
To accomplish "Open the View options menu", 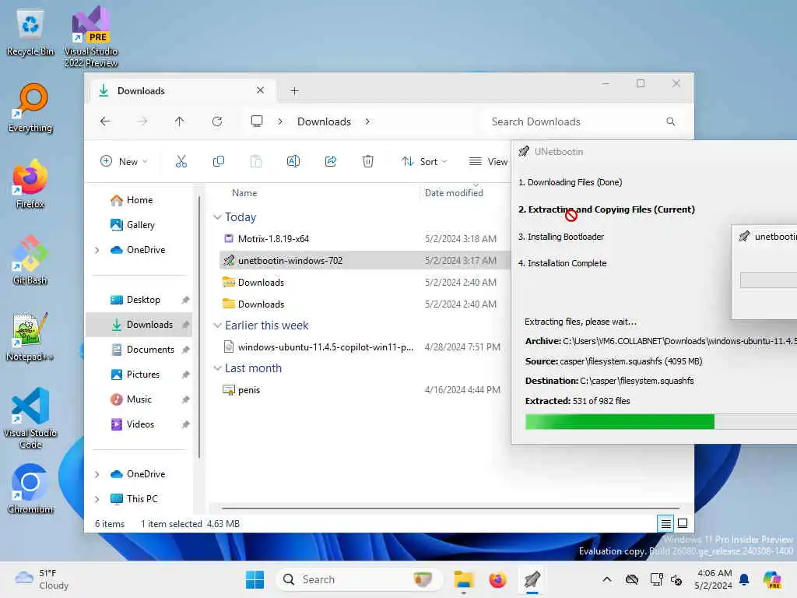I will 488,161.
